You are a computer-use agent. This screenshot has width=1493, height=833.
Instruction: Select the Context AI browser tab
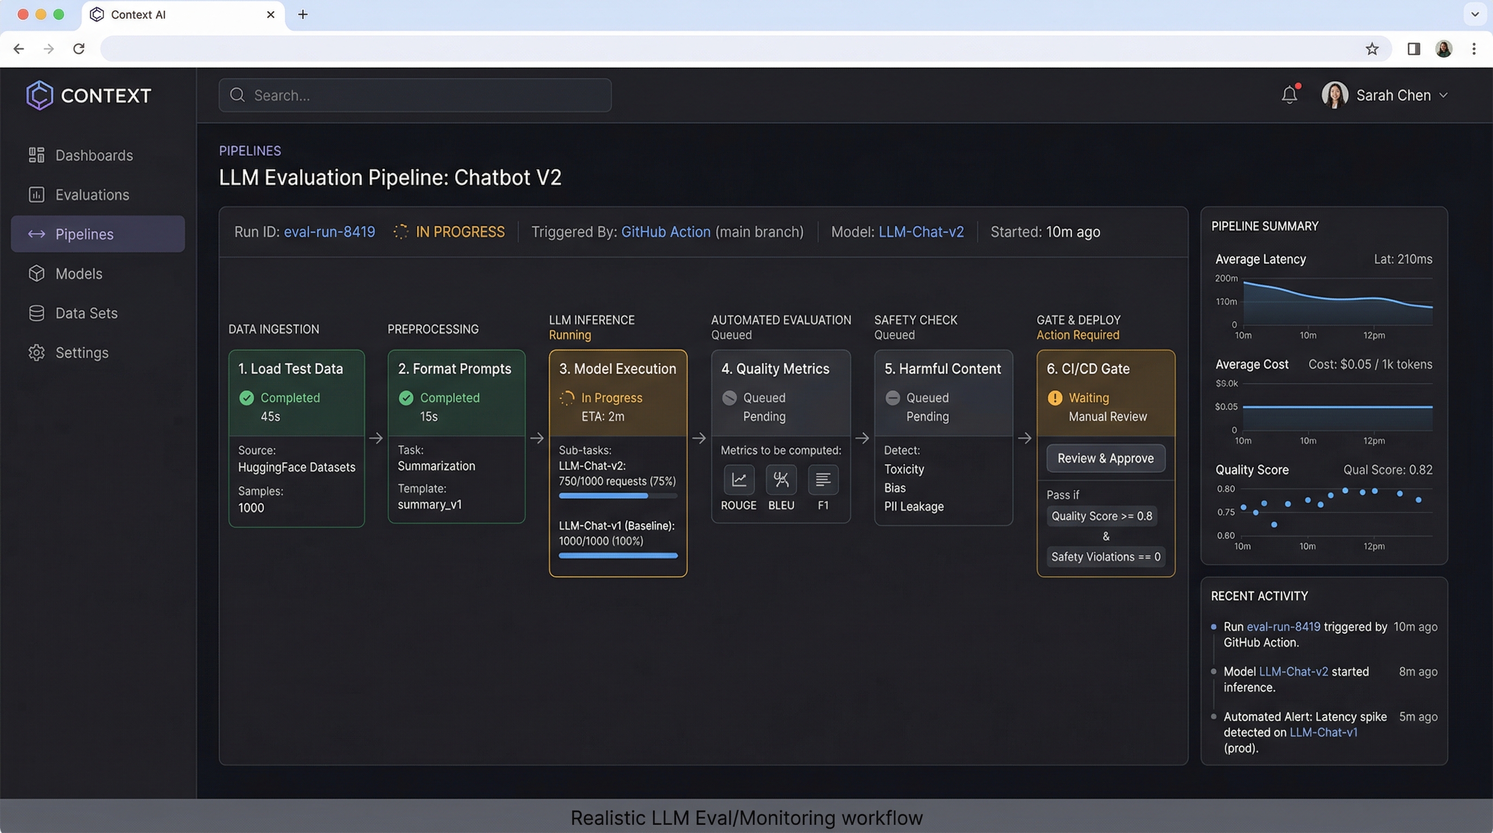point(138,15)
